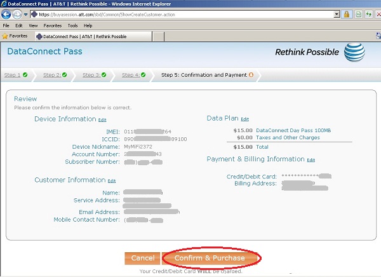
Task: Open the File menu
Action: (6, 25)
